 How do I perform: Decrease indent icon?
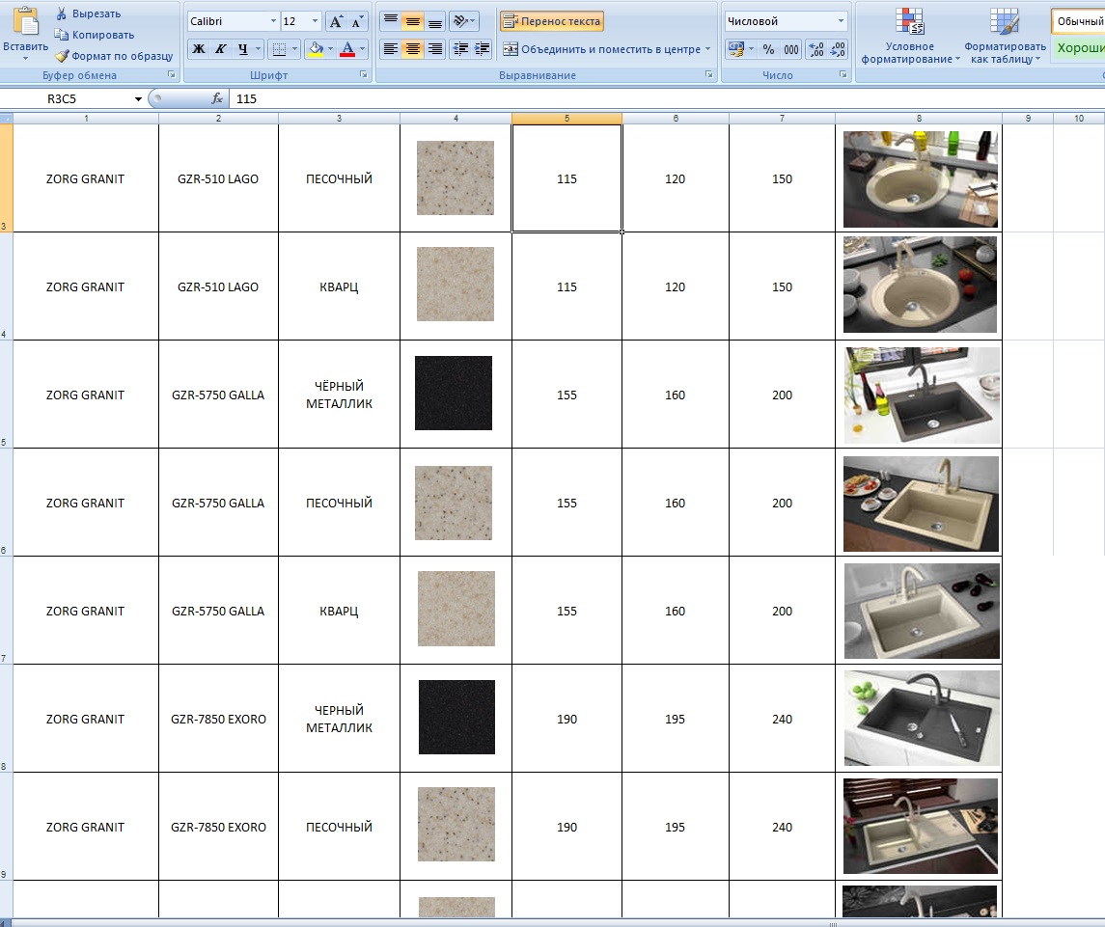460,48
